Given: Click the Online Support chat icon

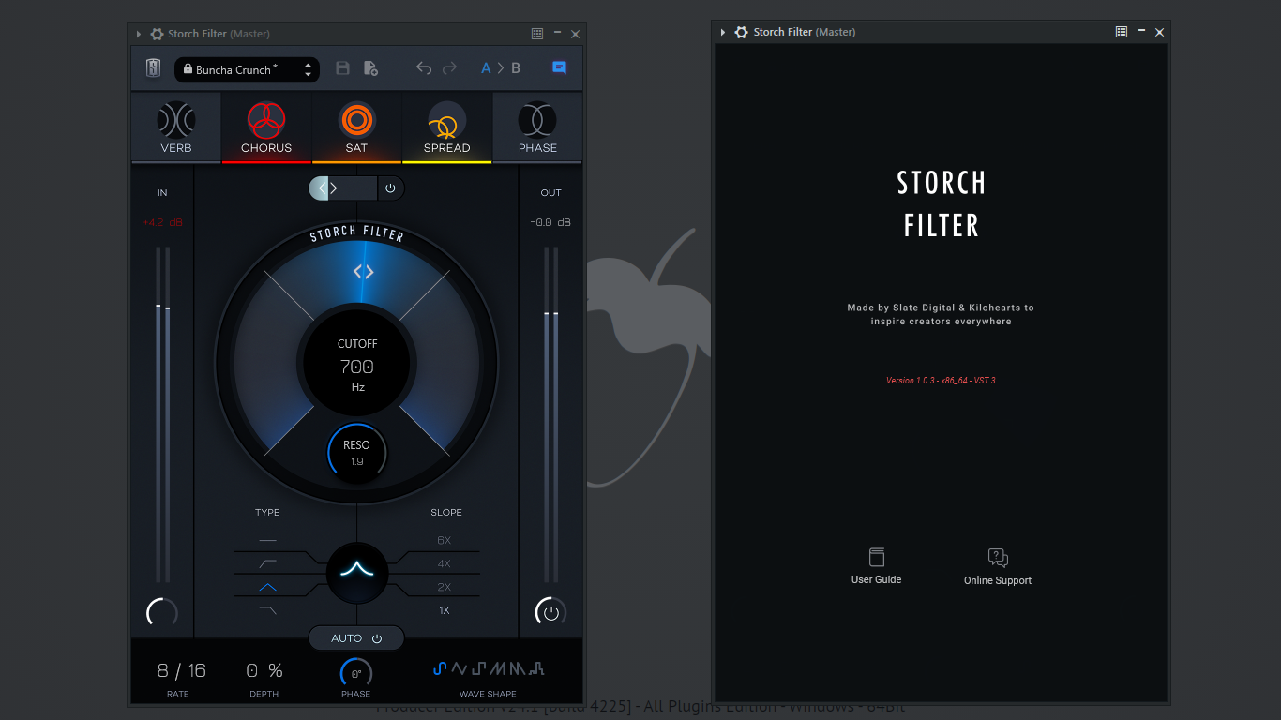Looking at the screenshot, I should pyautogui.click(x=998, y=558).
